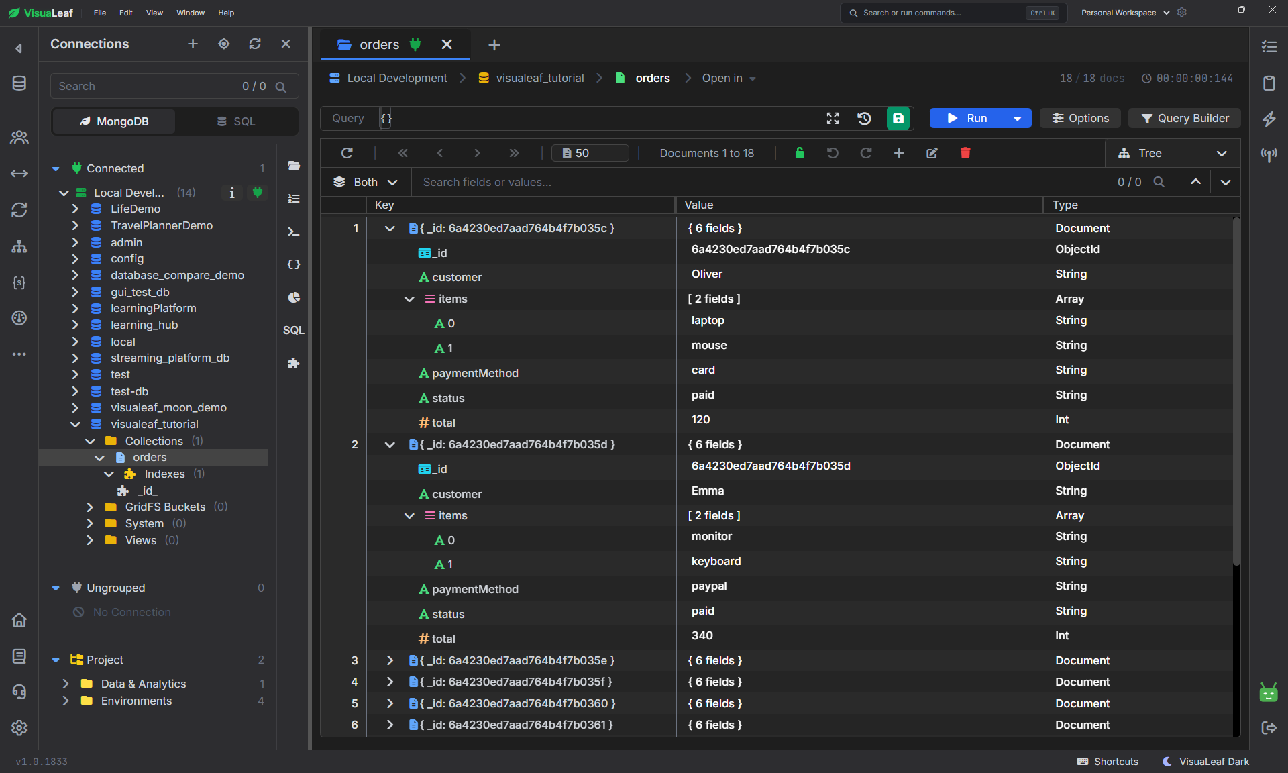Run the query
This screenshot has width=1288, height=773.
tap(967, 118)
